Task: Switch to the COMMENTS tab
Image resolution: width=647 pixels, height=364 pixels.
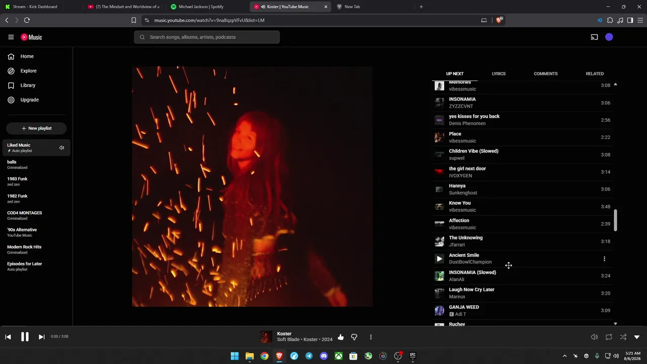Action: click(x=545, y=74)
